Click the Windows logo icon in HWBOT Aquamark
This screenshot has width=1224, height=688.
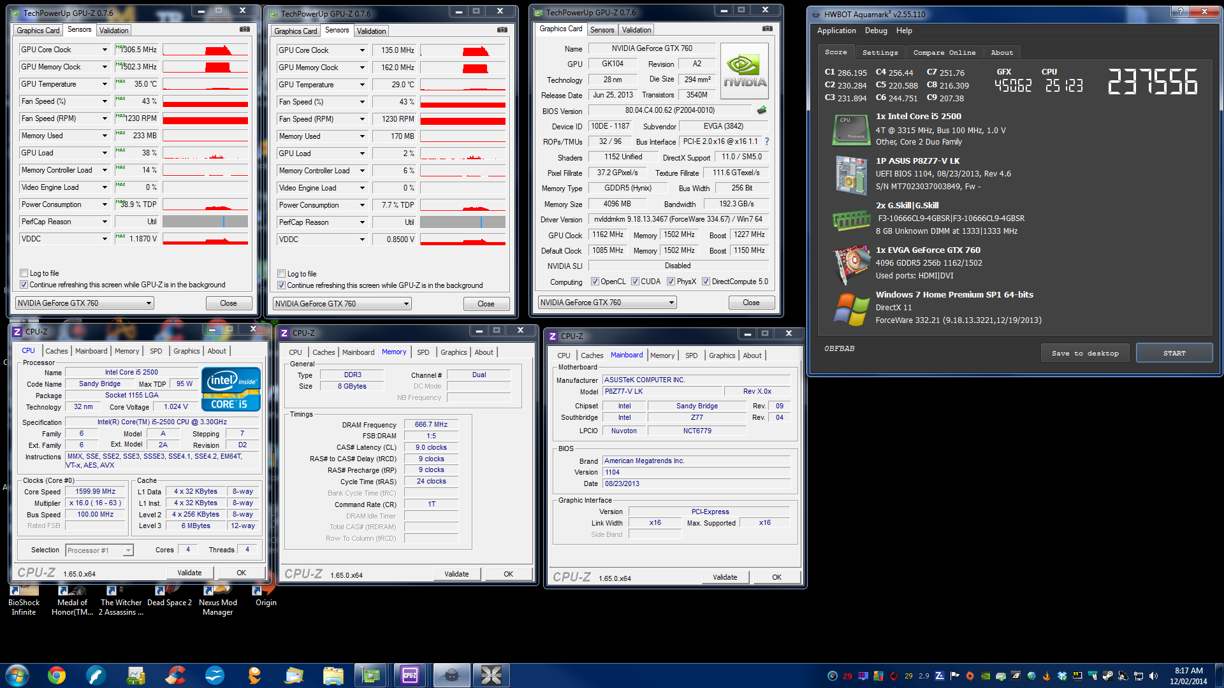tap(851, 310)
